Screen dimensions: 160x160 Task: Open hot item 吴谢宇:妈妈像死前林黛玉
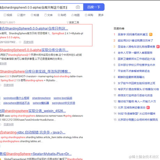tap(133, 34)
